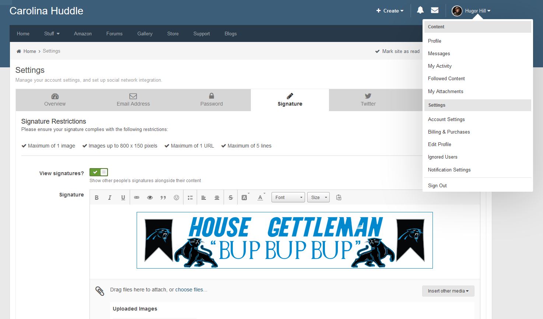
Task: Apply italic formatting in signature editor
Action: 110,198
